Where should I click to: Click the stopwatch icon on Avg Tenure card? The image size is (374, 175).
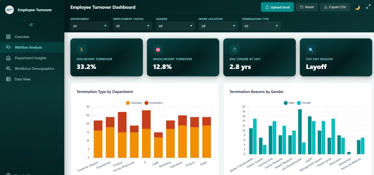(x=234, y=50)
